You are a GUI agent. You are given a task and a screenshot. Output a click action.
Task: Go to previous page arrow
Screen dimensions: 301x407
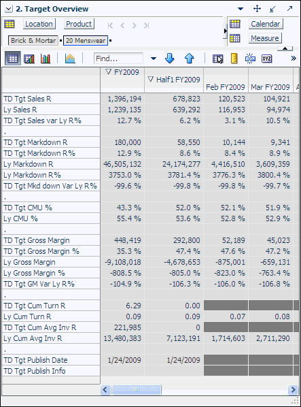[x=122, y=25]
